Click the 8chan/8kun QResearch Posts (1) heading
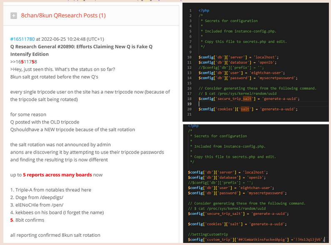The image size is (331, 245). [x=63, y=15]
